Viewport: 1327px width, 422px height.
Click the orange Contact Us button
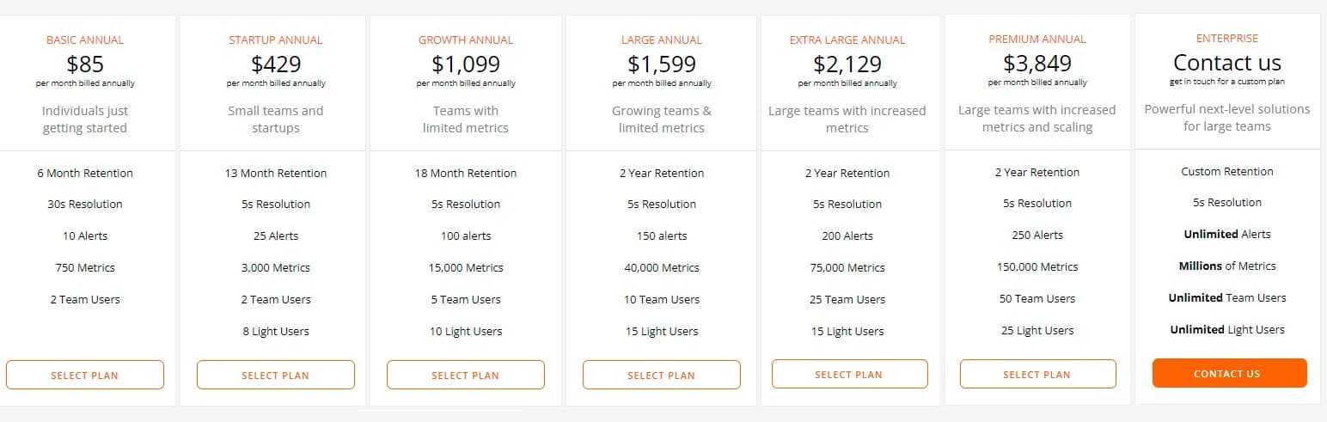click(x=1227, y=373)
